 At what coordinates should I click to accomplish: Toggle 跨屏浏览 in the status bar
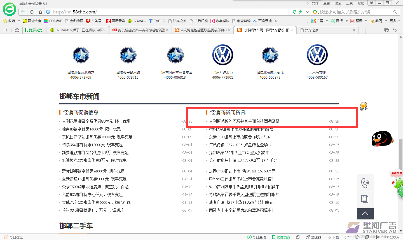281,237
